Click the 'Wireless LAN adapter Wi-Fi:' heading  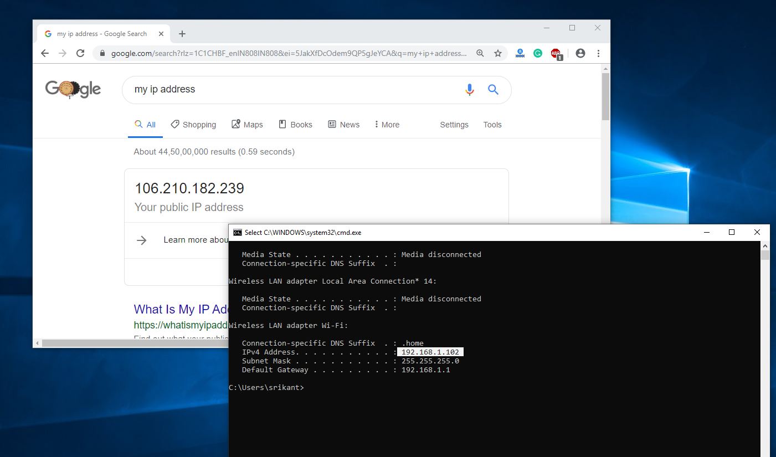coord(289,326)
